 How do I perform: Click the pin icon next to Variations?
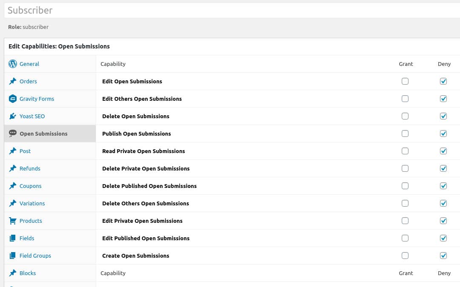(x=13, y=203)
